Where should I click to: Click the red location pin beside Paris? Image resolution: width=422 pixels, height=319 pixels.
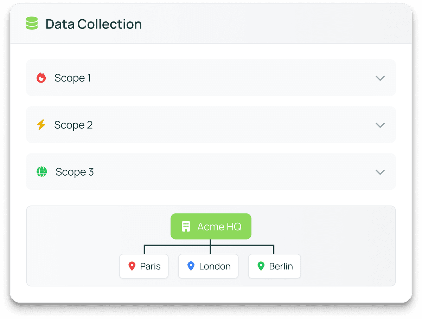pyautogui.click(x=132, y=266)
